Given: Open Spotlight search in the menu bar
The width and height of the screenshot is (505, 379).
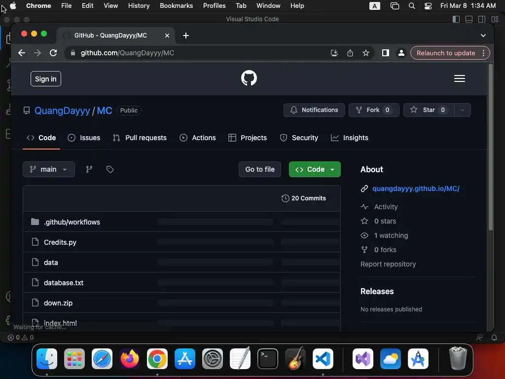Looking at the screenshot, I should coord(412,6).
